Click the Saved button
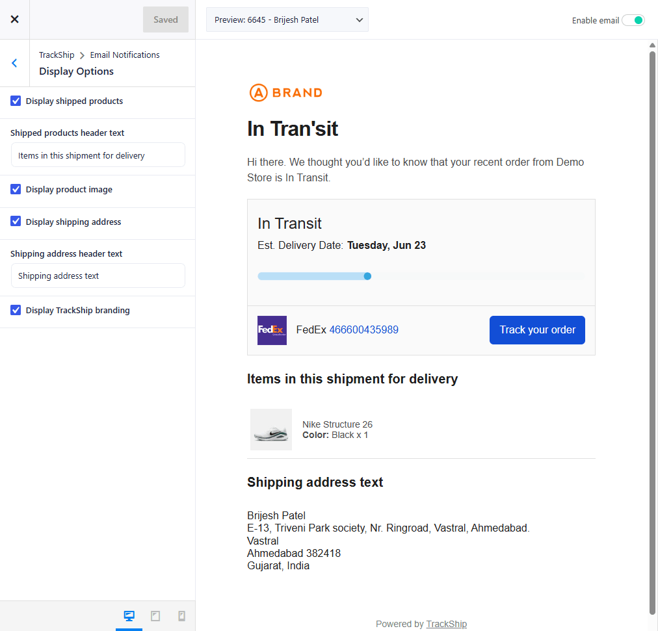Image resolution: width=658 pixels, height=631 pixels. [x=166, y=19]
